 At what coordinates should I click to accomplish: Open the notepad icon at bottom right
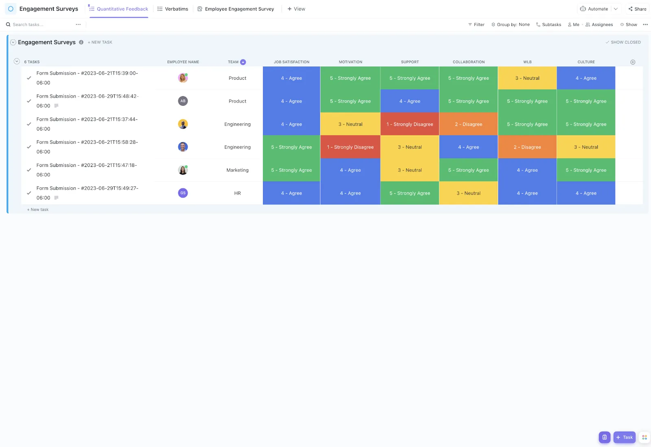point(605,437)
